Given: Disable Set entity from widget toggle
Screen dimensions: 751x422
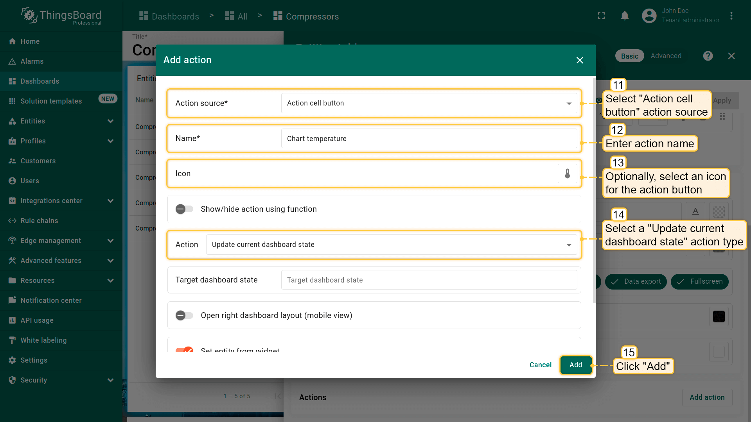Looking at the screenshot, I should (x=184, y=350).
